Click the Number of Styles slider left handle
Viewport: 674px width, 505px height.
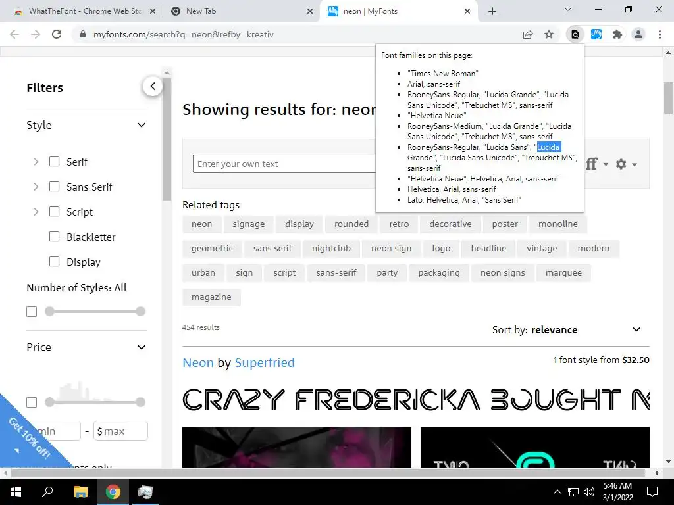[x=50, y=311]
